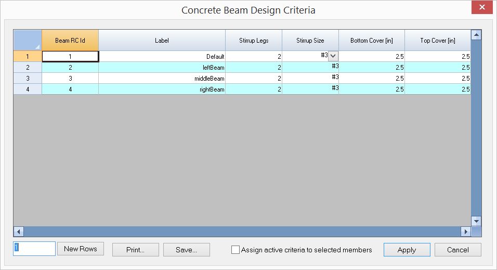This screenshot has width=497, height=270.
Task: Click Beam RC Id cell with value 3
Action: pos(70,79)
